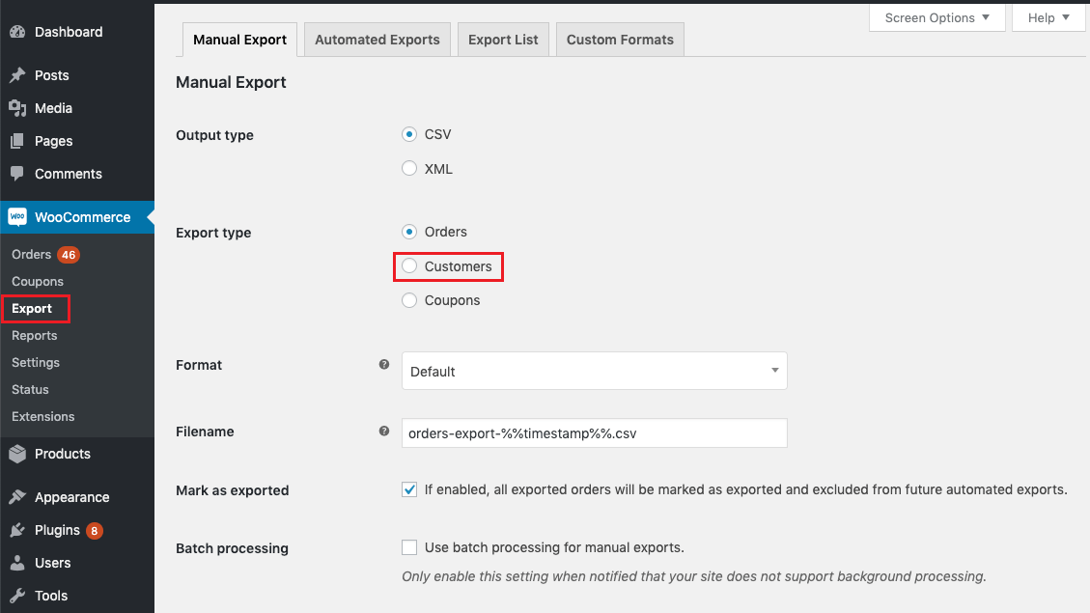Switch to the Automated Exports tab
Screen dimensions: 1090x613
[x=377, y=40]
